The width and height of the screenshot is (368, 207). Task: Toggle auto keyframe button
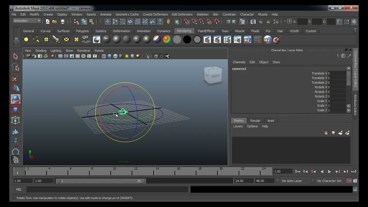(x=349, y=181)
